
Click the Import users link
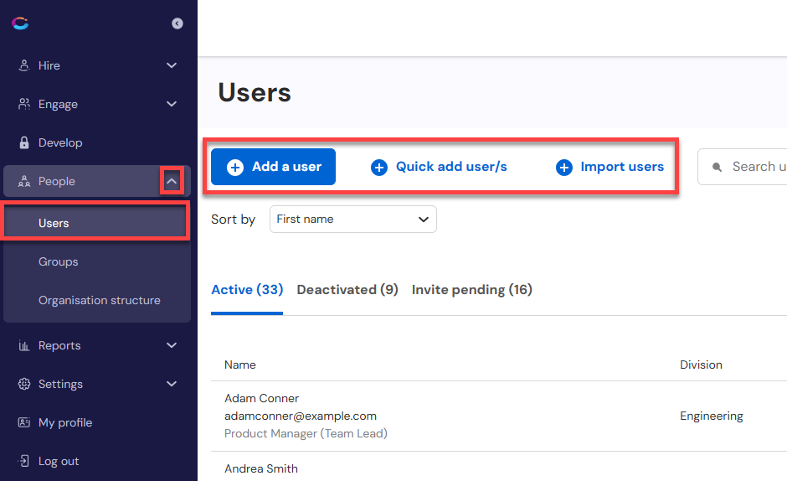click(610, 167)
